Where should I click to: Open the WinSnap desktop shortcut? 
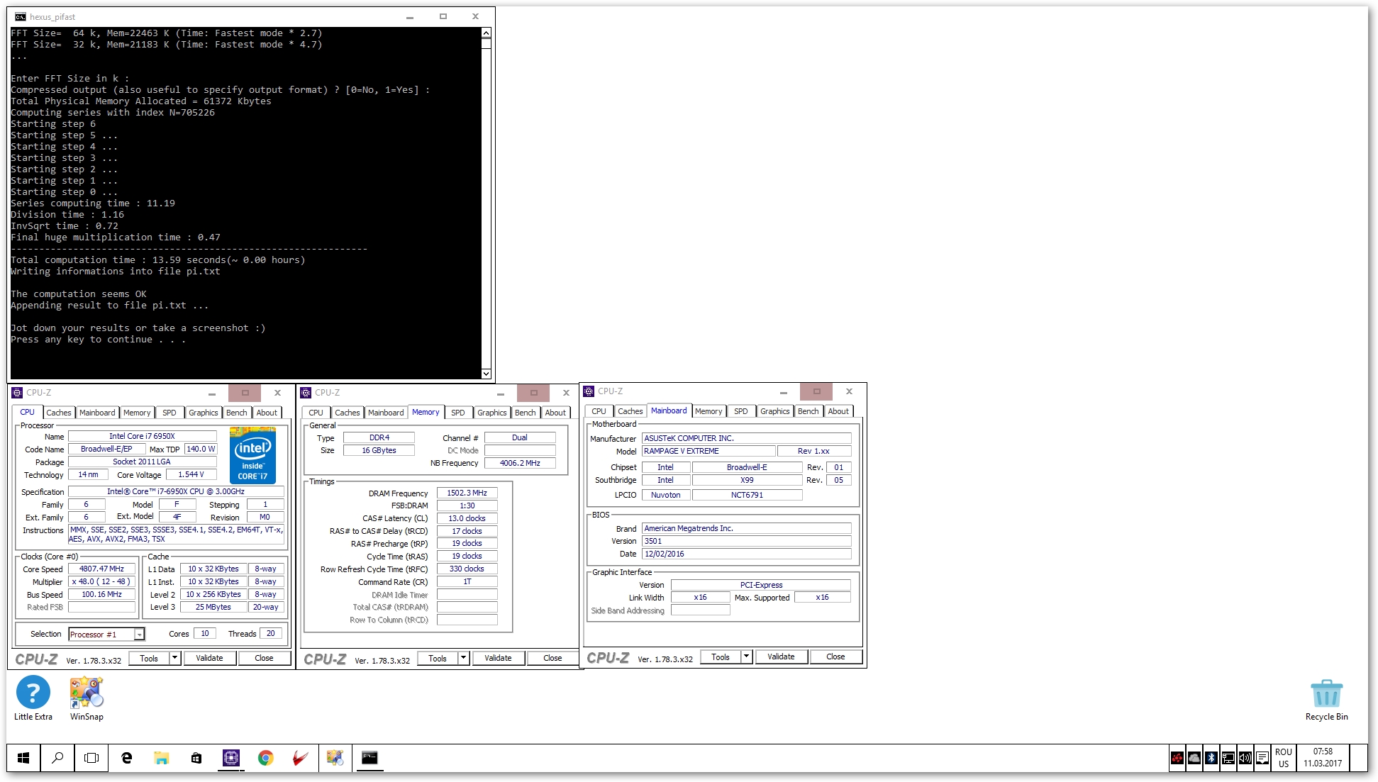tap(87, 698)
